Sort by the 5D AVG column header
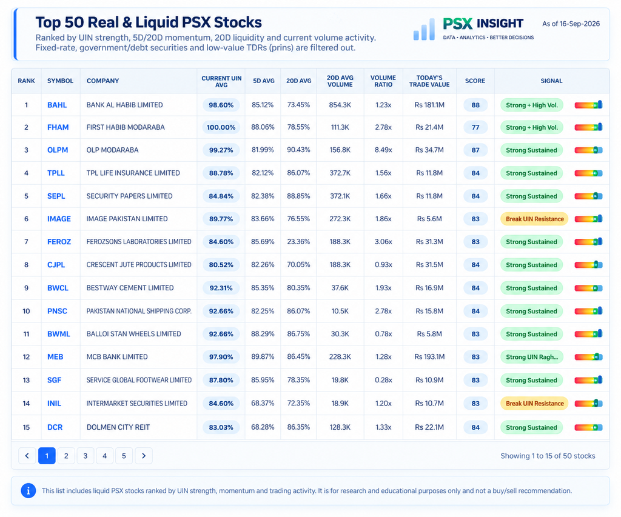Screen dimensions: 621x517 coord(263,81)
